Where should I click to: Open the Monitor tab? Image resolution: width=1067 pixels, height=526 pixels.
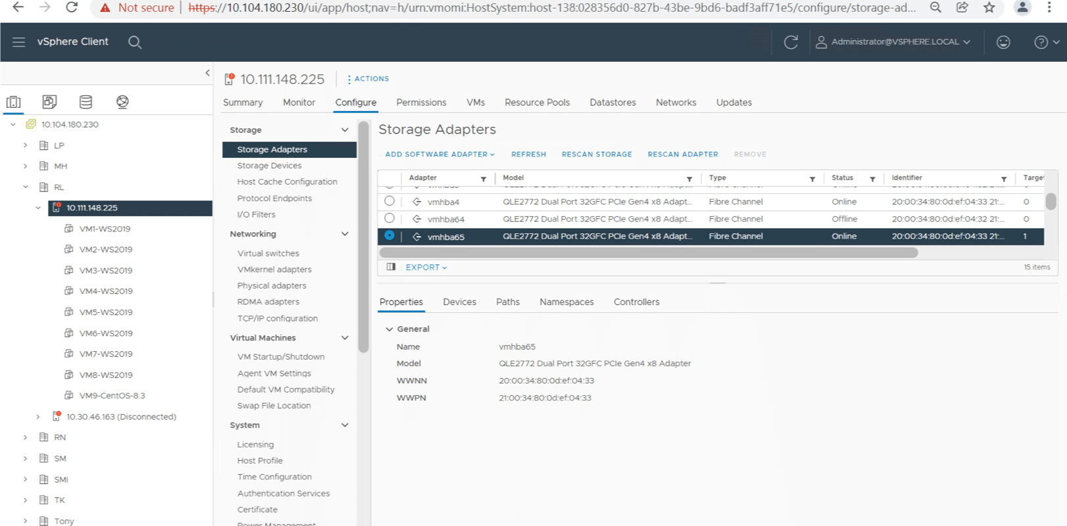(299, 103)
